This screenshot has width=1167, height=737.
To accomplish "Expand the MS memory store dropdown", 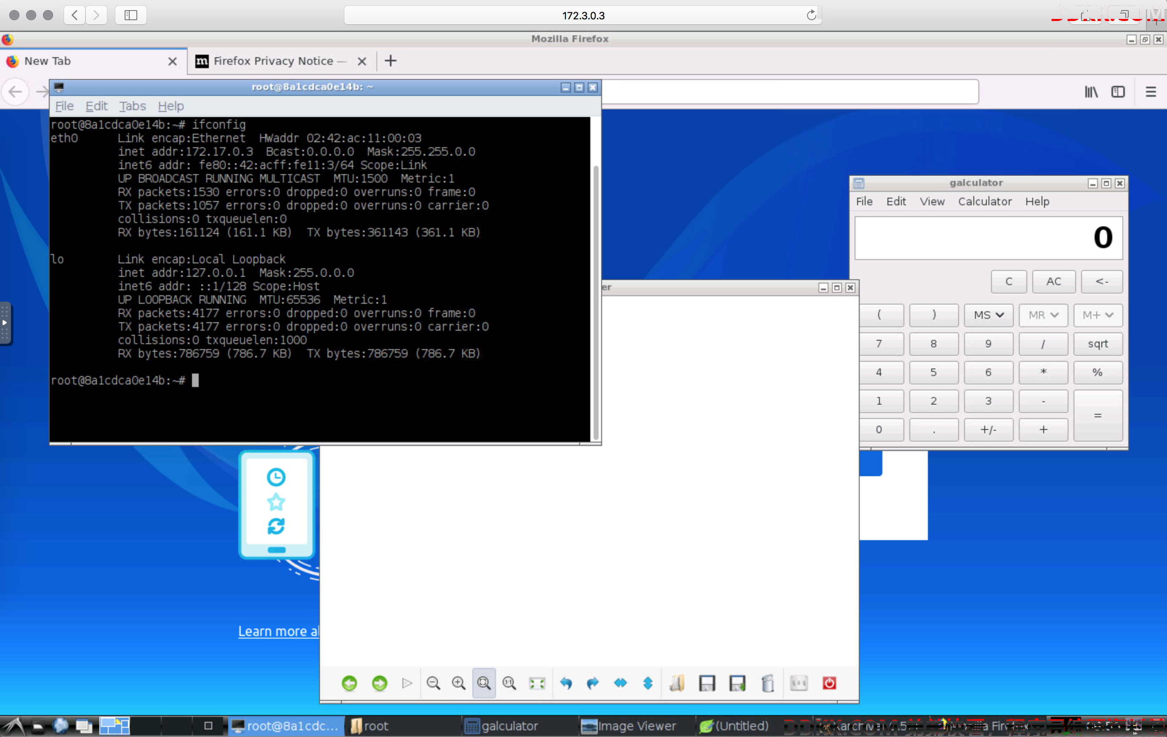I will pyautogui.click(x=988, y=315).
